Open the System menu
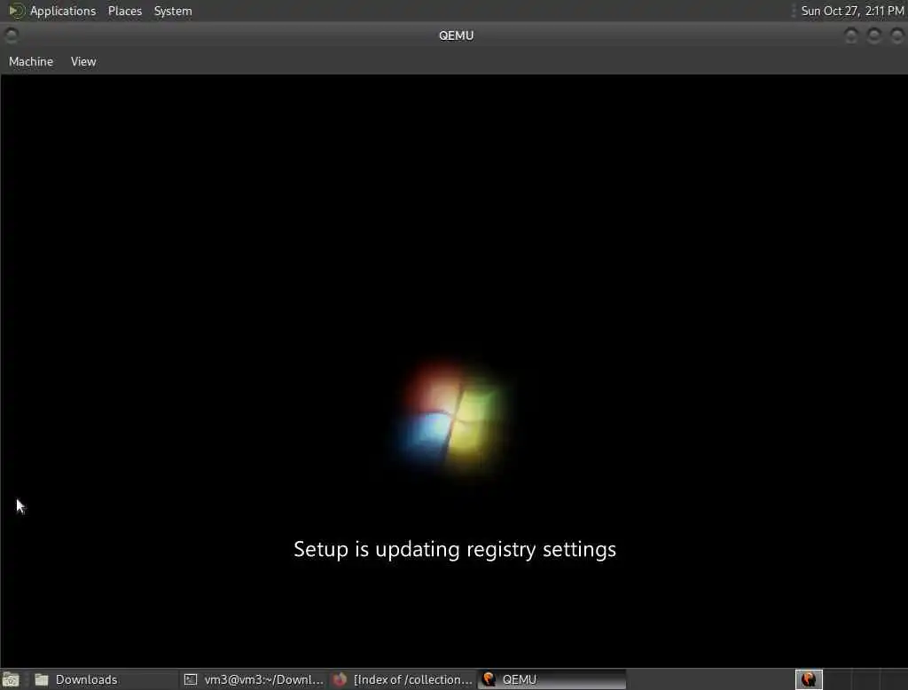Viewport: 908px width, 690px height. [x=173, y=11]
